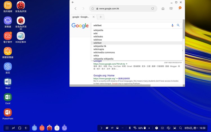Viewport: 211px width, 132px height.
Task: Open HCK記事本 notepad app
Action: point(21,36)
